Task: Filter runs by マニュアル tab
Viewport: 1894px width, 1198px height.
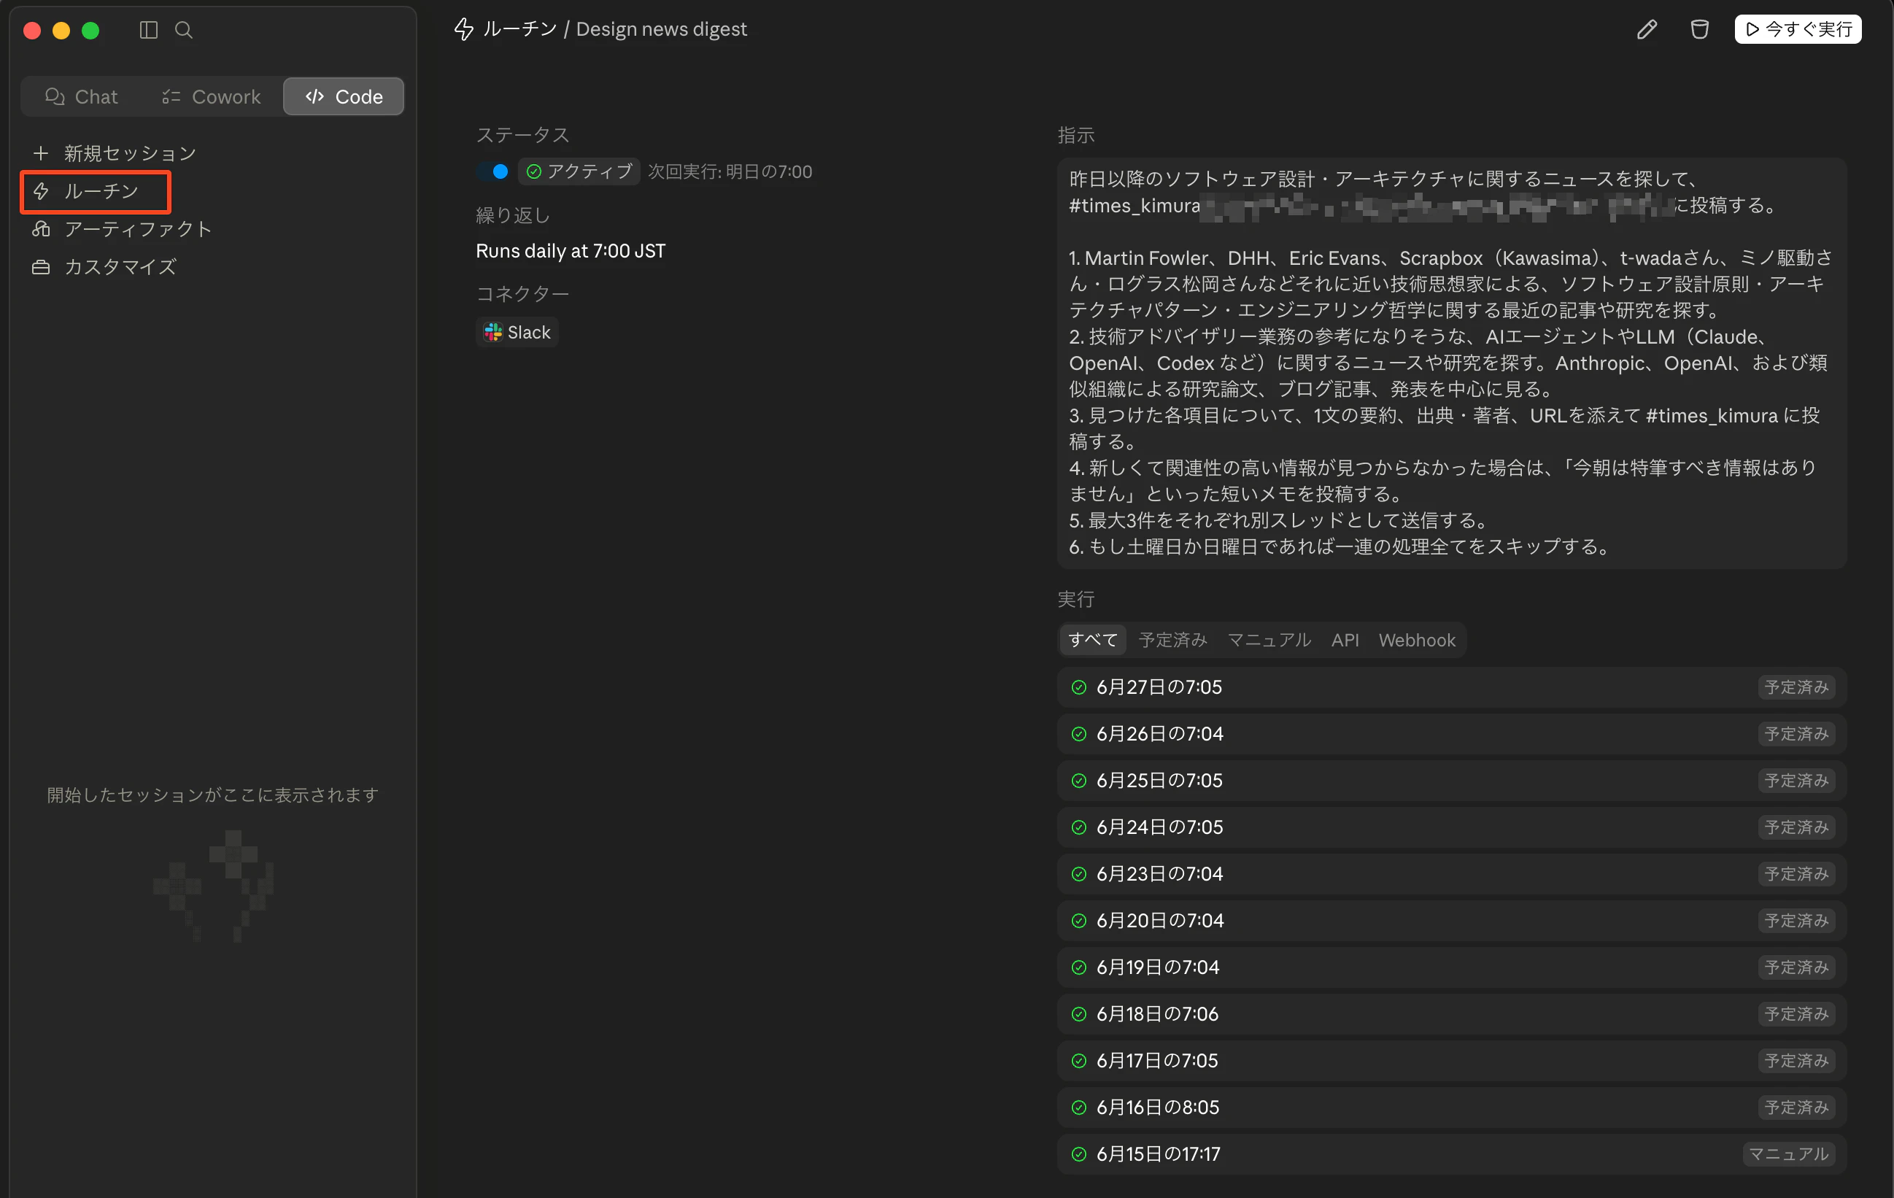Action: [x=1269, y=640]
